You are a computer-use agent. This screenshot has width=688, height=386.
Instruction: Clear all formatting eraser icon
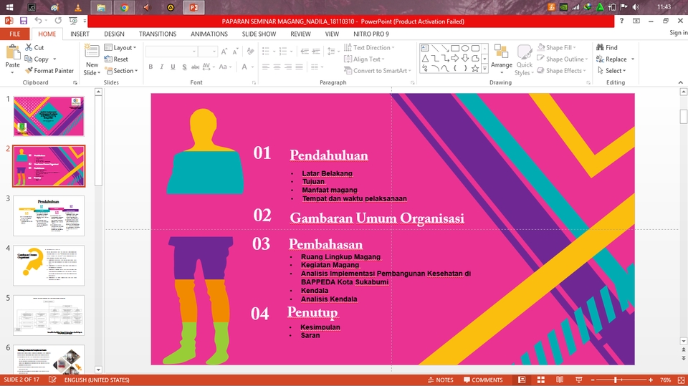point(251,52)
